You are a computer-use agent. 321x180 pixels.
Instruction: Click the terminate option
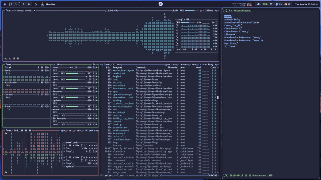click(135, 175)
